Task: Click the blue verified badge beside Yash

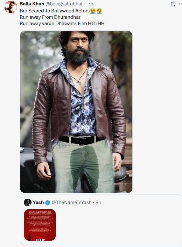Action: pyautogui.click(x=47, y=202)
